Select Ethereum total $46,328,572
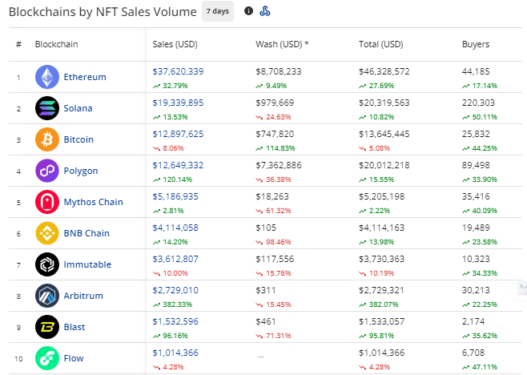Viewport: 527px width, 375px height. 384,71
